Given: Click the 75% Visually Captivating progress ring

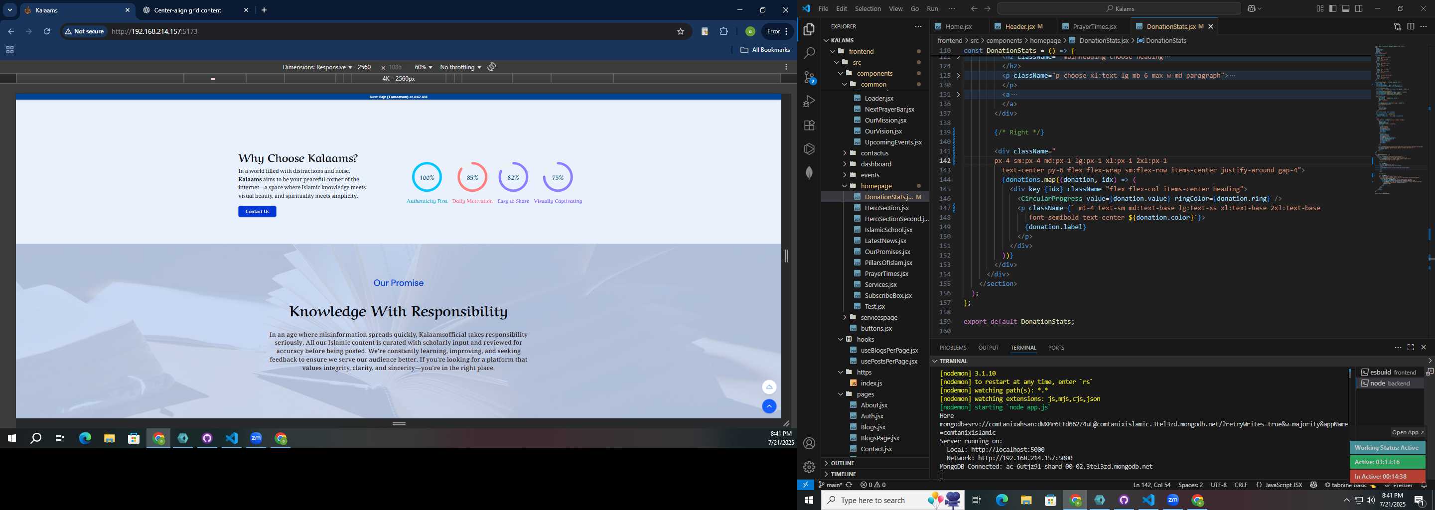Looking at the screenshot, I should coord(558,178).
